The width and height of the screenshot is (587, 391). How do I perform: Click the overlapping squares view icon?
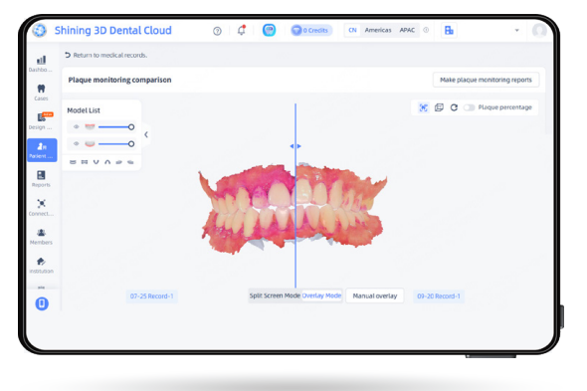click(x=439, y=107)
